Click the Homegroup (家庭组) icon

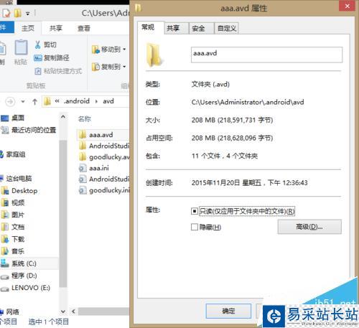[x=2, y=154]
